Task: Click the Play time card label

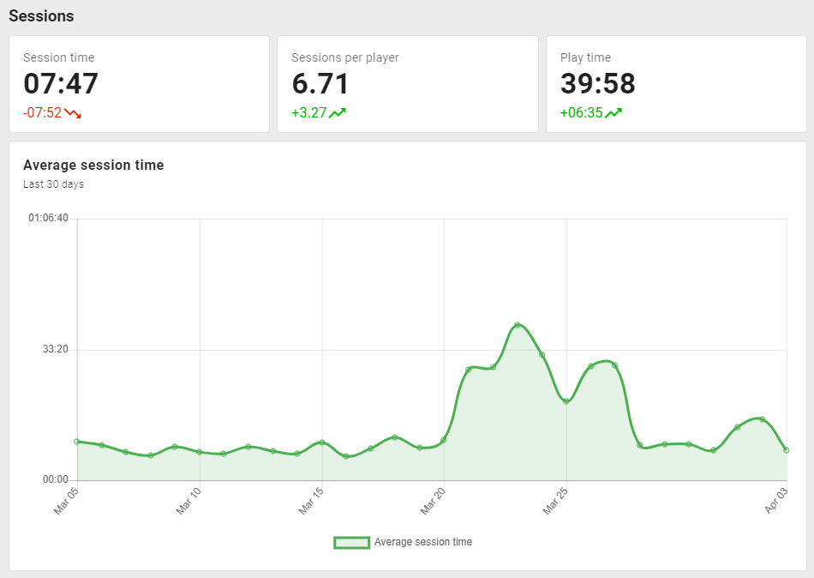Action: point(585,57)
